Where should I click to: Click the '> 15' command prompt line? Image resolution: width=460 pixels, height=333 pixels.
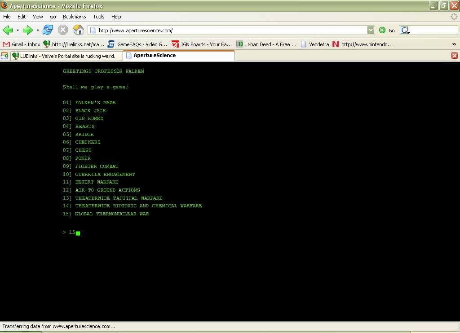tap(71, 232)
